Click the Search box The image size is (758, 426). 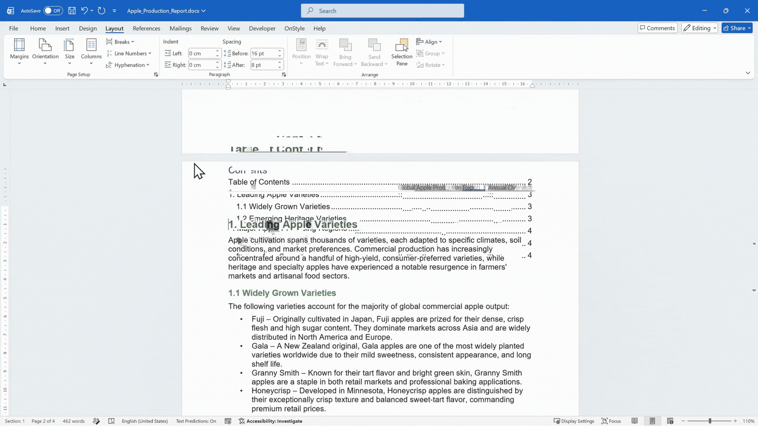click(382, 11)
